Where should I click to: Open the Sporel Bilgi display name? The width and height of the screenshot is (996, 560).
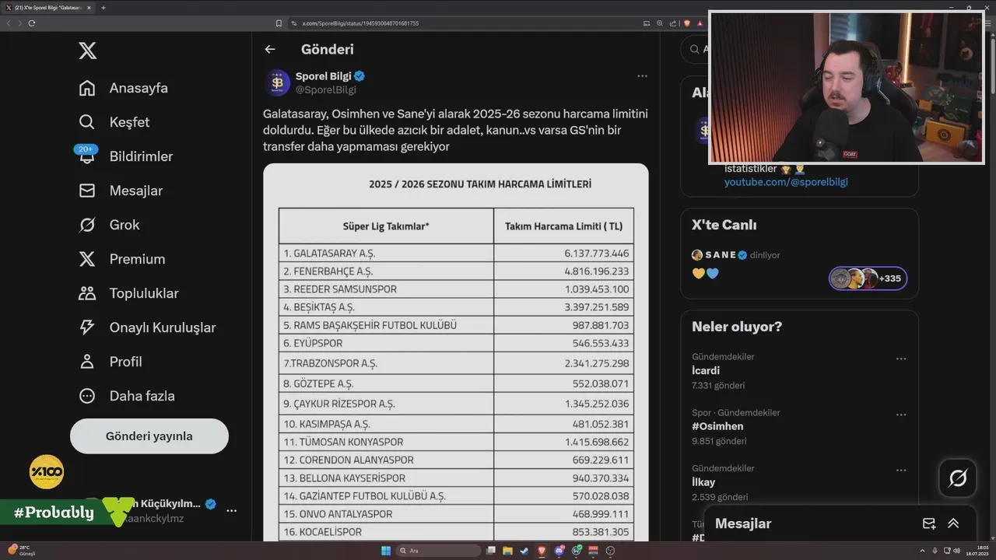click(x=324, y=76)
